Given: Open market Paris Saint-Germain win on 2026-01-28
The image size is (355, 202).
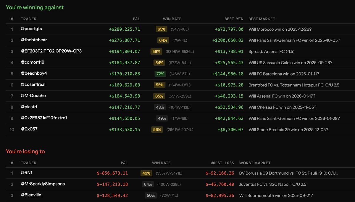Looking at the screenshot, I should [x=294, y=119].
